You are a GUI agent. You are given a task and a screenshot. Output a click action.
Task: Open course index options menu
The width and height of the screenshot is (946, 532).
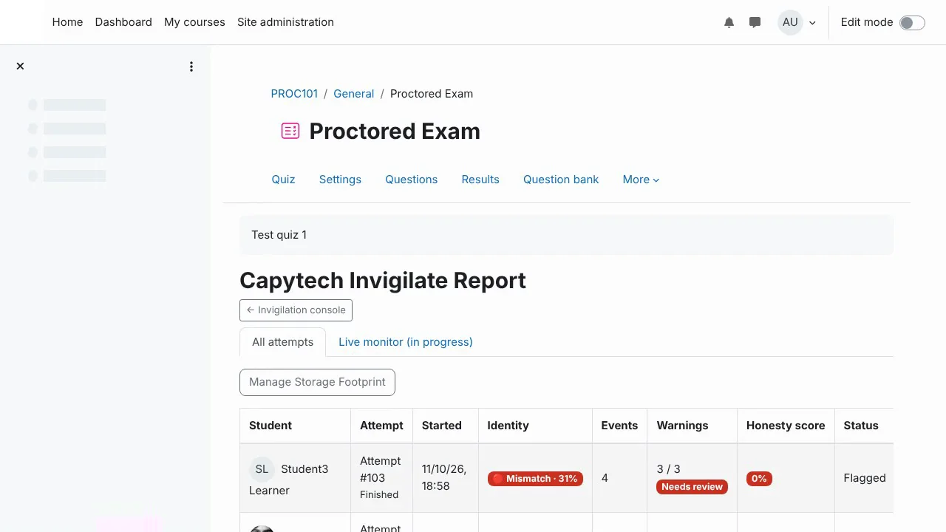click(x=191, y=66)
